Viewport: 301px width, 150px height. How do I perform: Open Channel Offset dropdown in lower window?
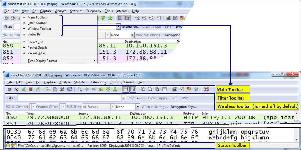pyautogui.click(x=63, y=106)
